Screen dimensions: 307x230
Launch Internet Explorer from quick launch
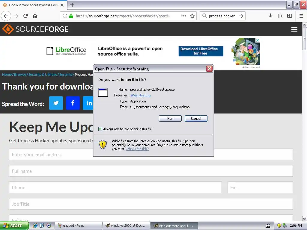coord(35,226)
